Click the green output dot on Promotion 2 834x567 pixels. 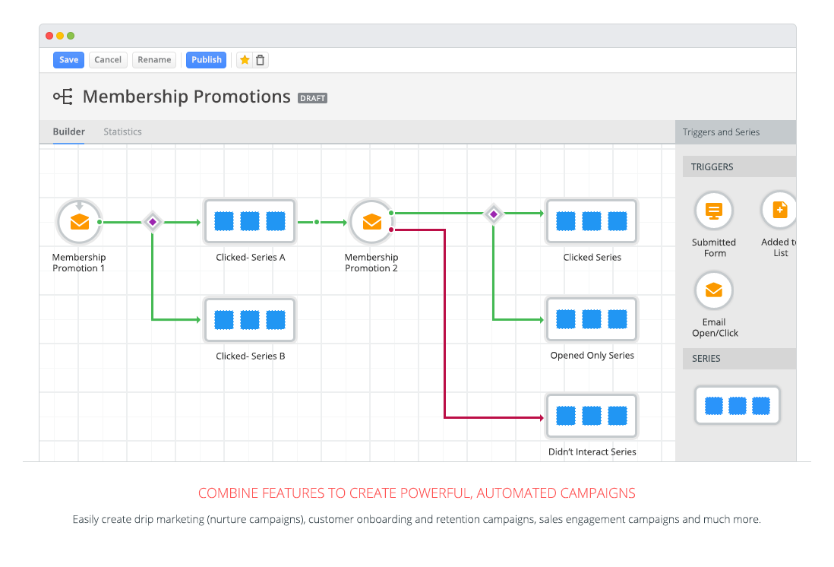point(391,213)
